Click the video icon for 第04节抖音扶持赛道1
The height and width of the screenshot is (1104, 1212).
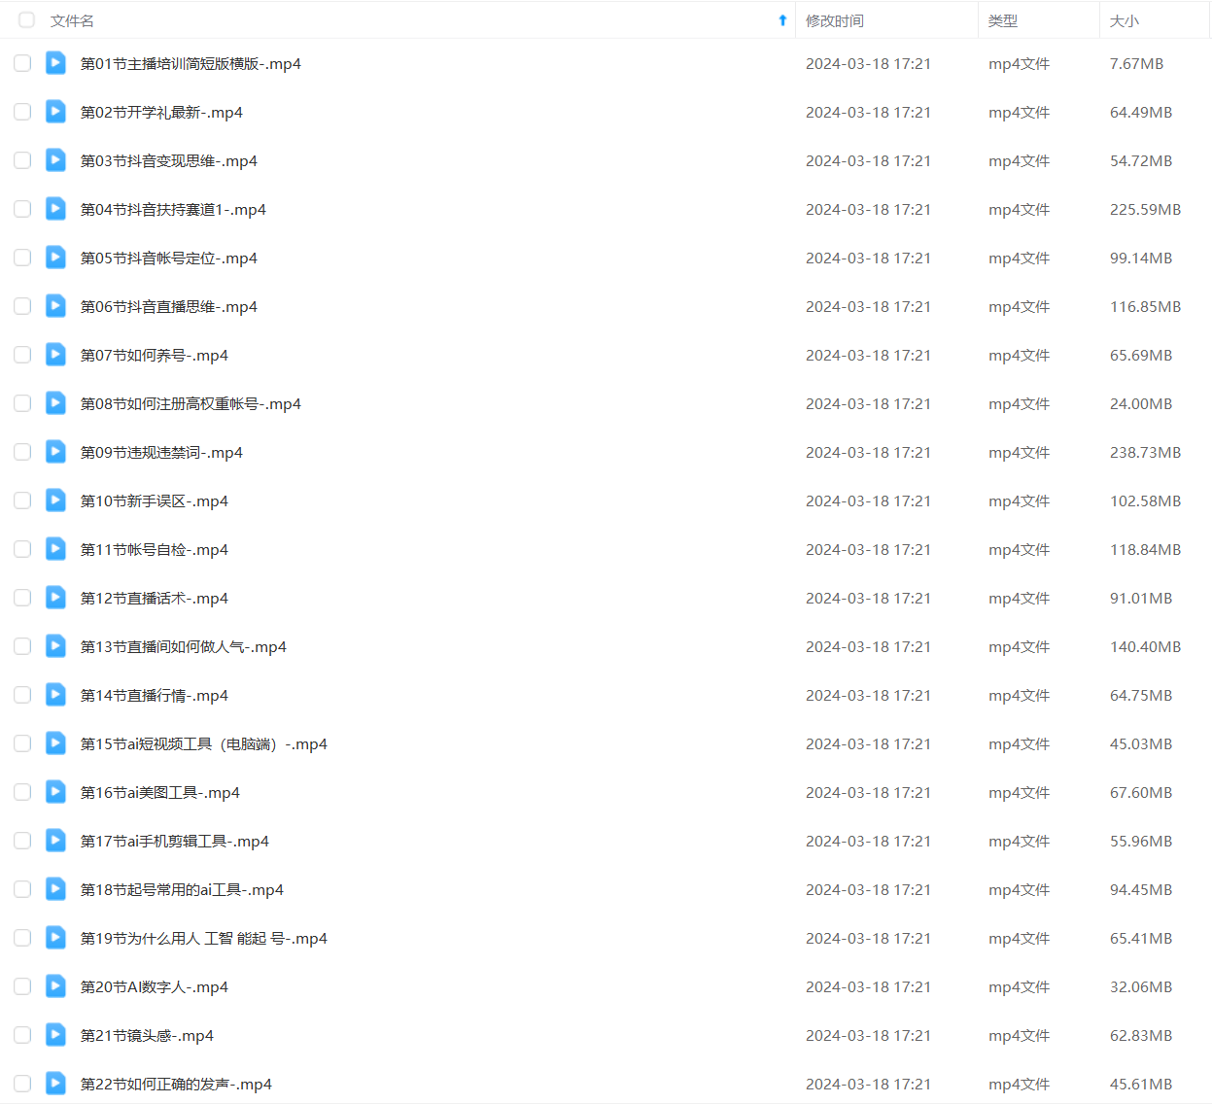tap(55, 209)
